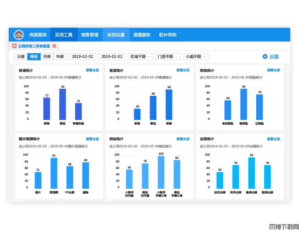Click the 96 bar in 房源统计 chart

coord(63,104)
